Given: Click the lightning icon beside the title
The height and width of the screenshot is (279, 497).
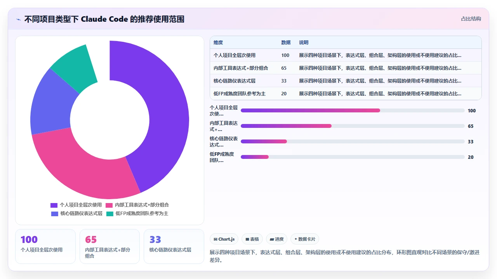Looking at the screenshot, I should (18, 19).
